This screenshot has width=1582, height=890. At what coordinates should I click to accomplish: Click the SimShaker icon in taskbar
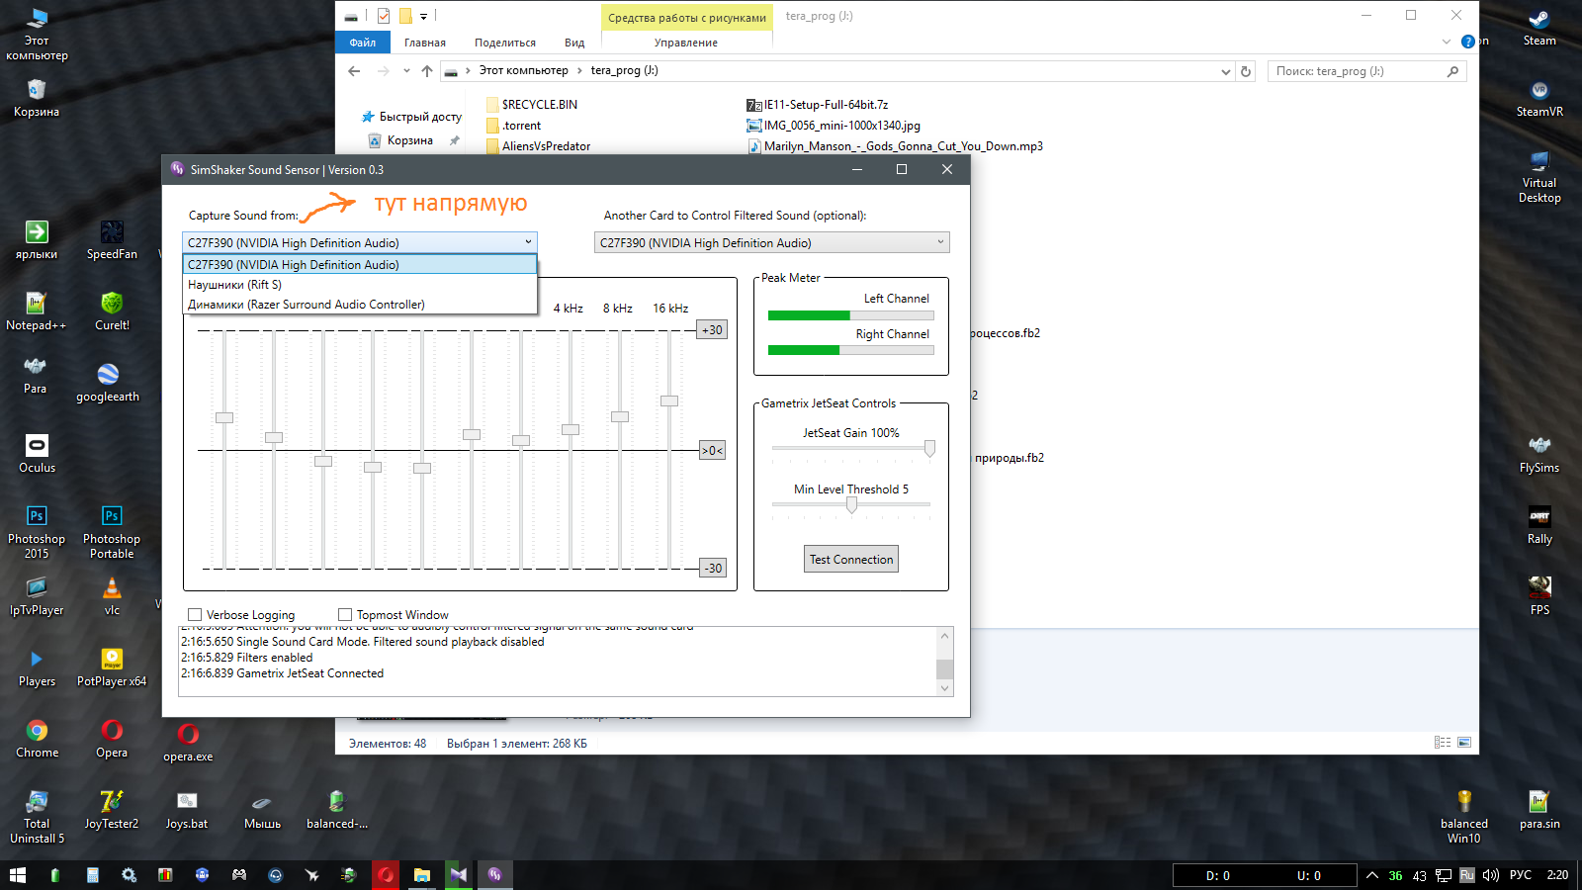tap(494, 874)
